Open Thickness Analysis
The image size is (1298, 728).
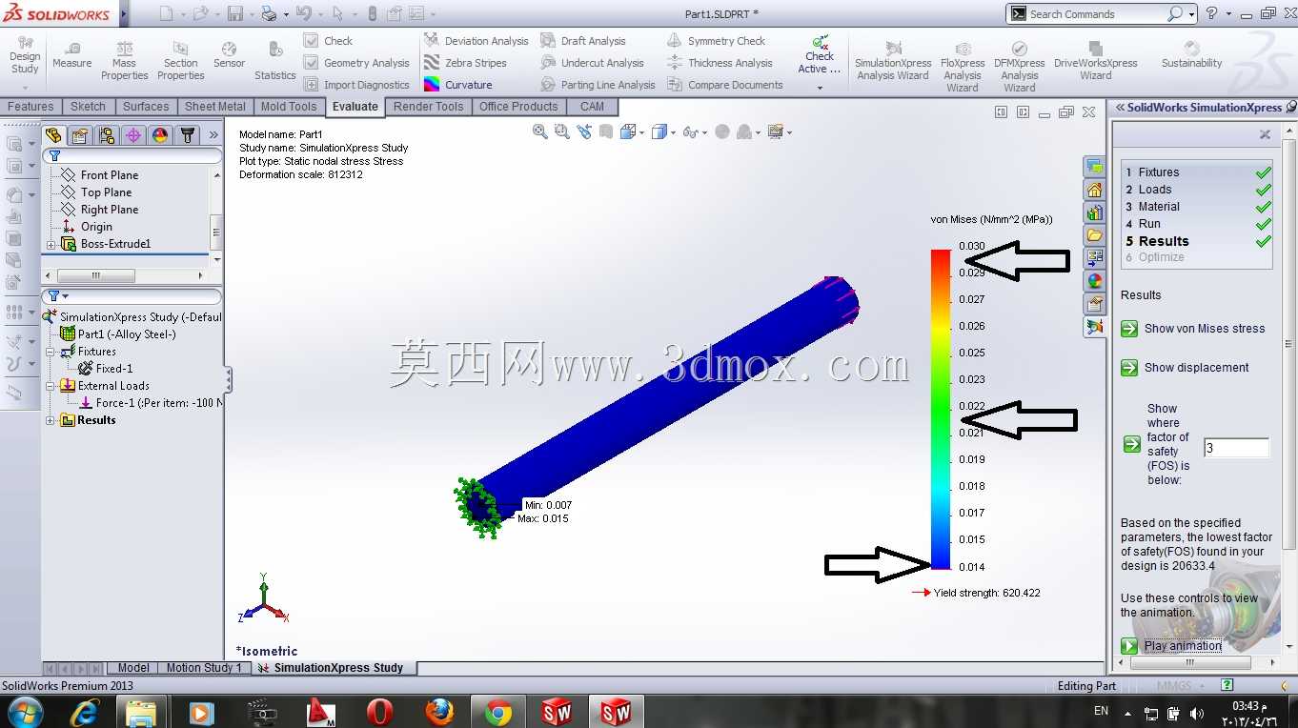(720, 63)
